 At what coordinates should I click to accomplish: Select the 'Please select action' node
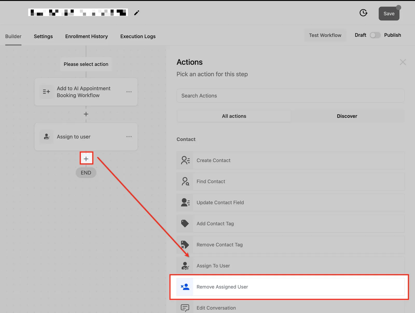(x=86, y=64)
